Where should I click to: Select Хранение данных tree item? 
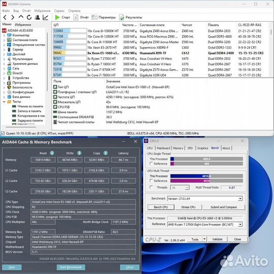pos(25,63)
